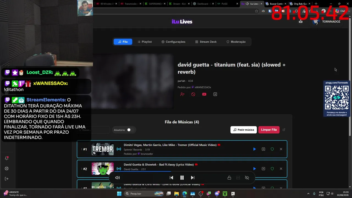
Task: Click the broadcast icon on Tremor row
Action: 119,149
